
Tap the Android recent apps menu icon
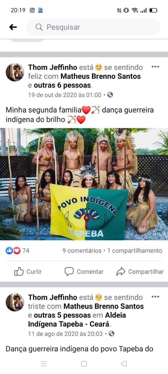pos(44,364)
